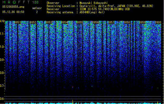Click location text Ogata-vill. Akita-Pref. JAPAN
The width and height of the screenshot is (164, 104).
pos(102,6)
